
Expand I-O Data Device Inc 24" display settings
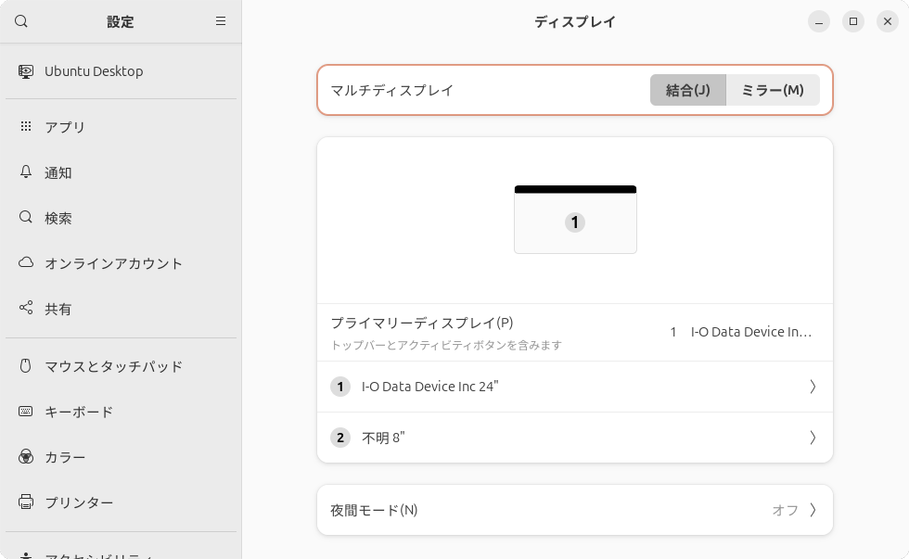click(575, 387)
